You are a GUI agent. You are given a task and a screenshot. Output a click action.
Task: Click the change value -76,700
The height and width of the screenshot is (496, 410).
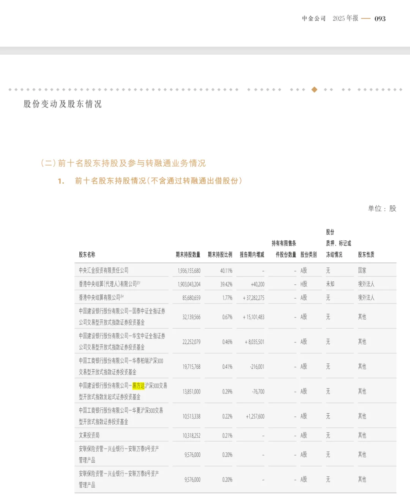(258, 392)
